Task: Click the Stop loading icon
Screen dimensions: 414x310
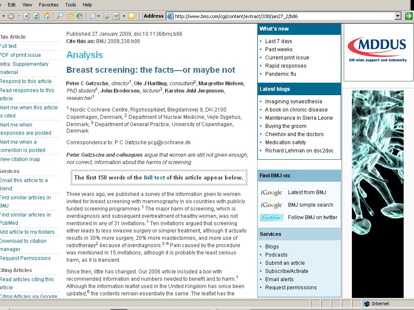Action: [26, 16]
